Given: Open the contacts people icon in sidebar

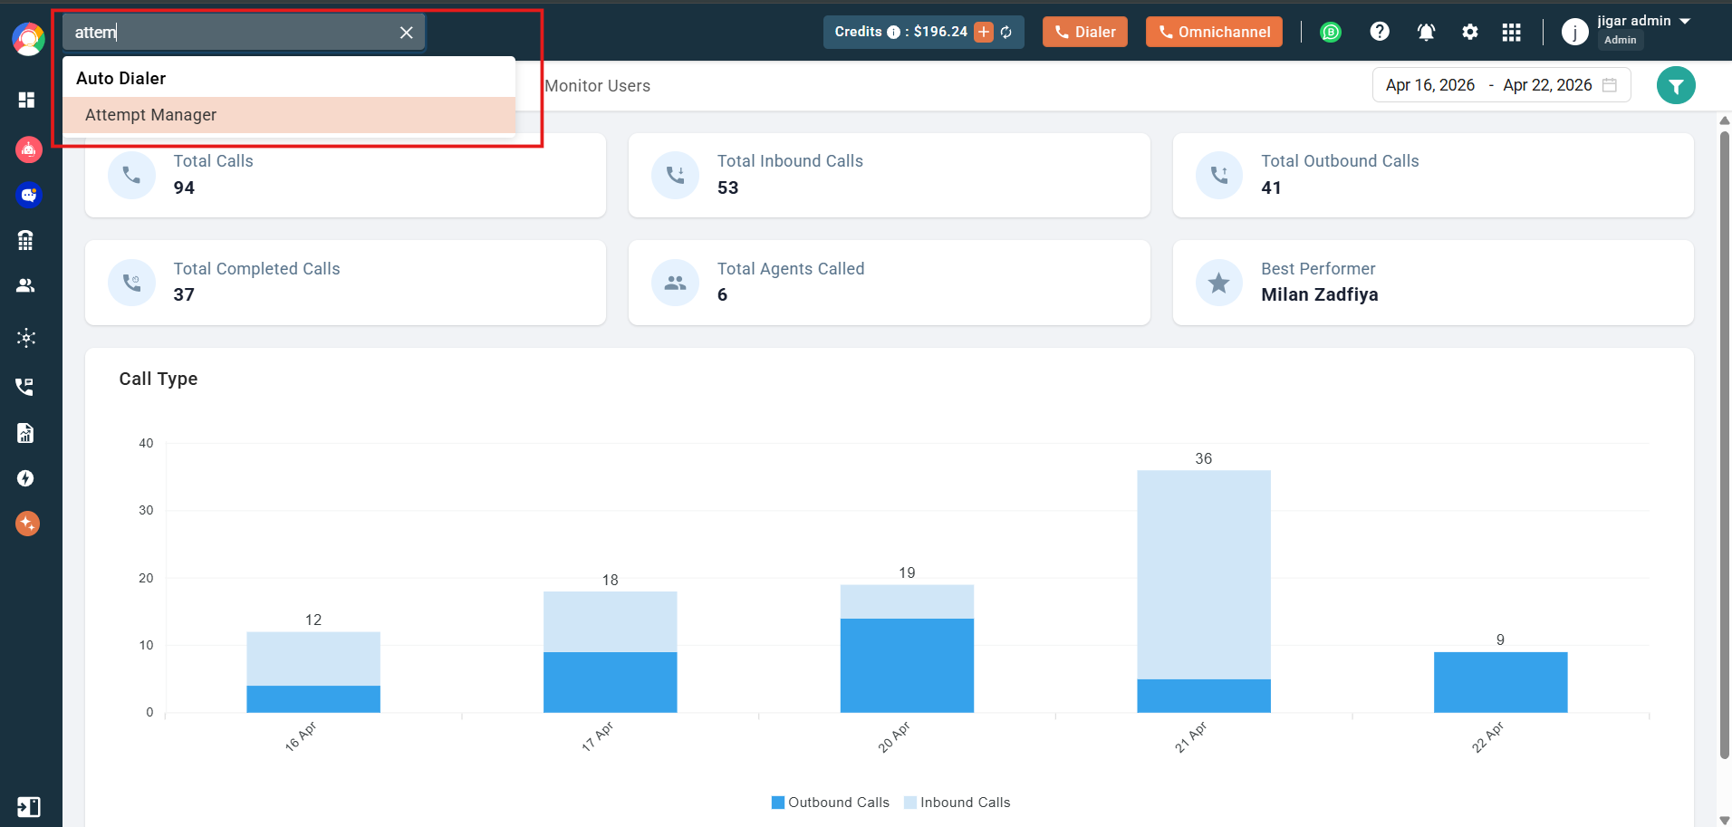Looking at the screenshot, I should coord(26,285).
